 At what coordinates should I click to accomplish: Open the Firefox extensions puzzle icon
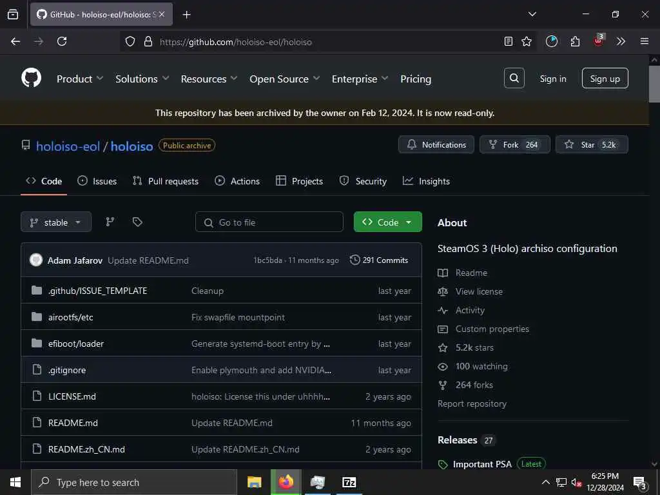coord(575,41)
